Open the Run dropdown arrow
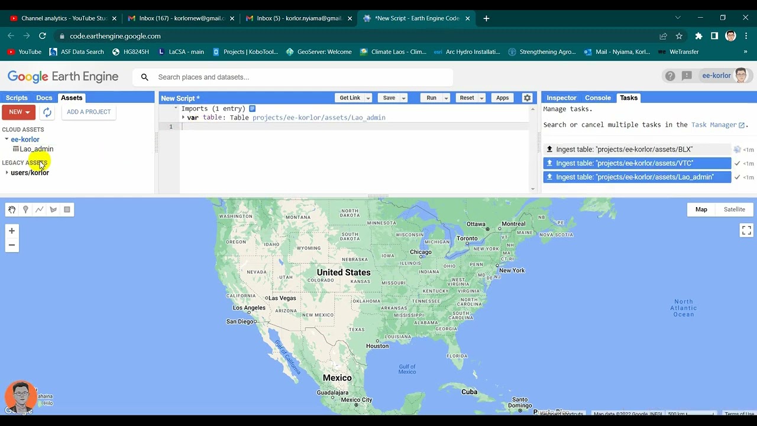This screenshot has height=426, width=757. (446, 98)
